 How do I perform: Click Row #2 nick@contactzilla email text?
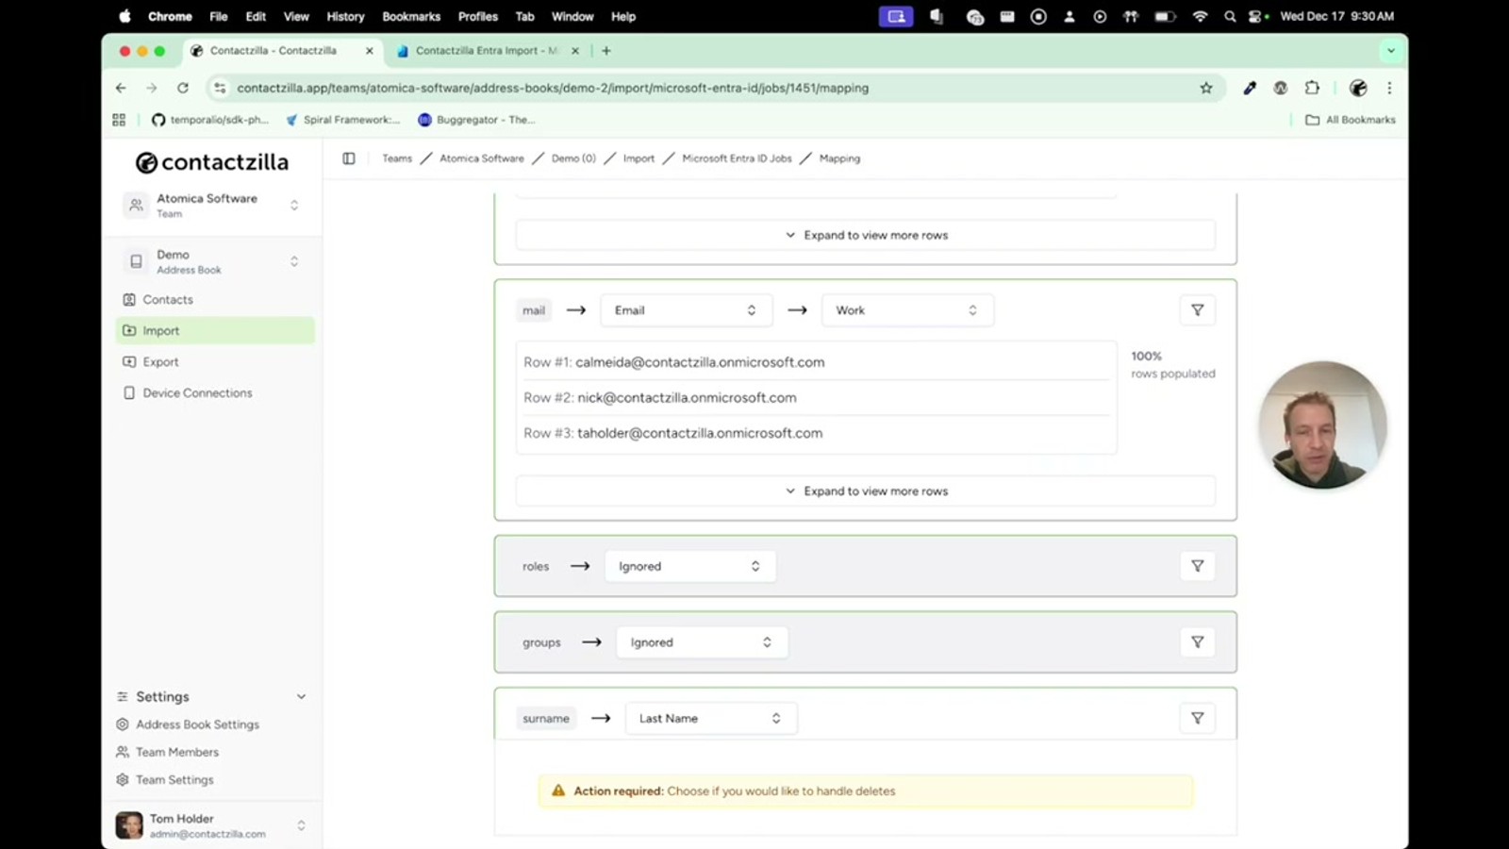pos(687,398)
